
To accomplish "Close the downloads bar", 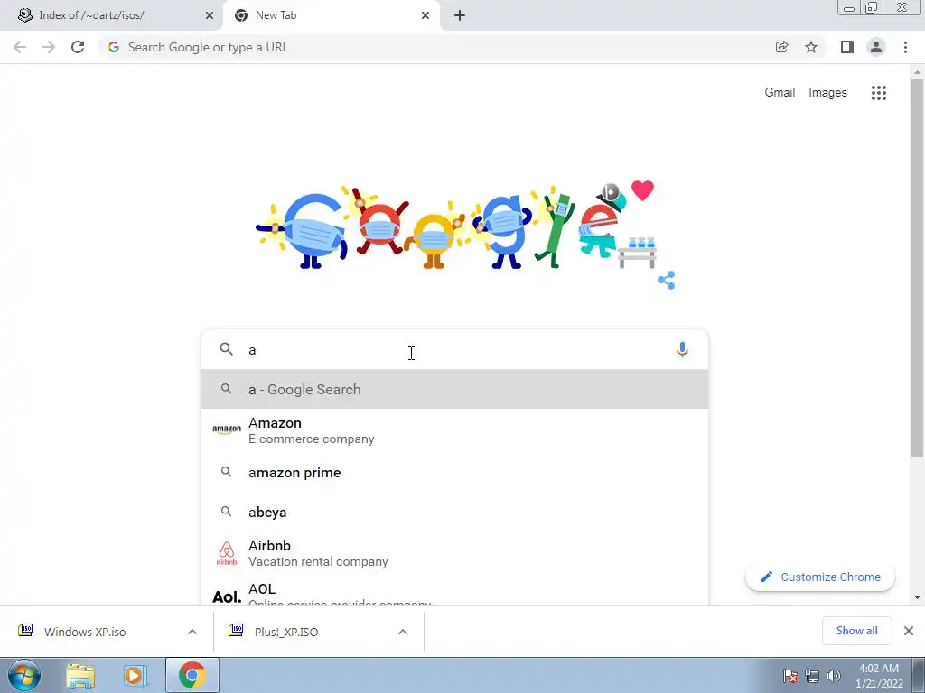I will coord(909,631).
